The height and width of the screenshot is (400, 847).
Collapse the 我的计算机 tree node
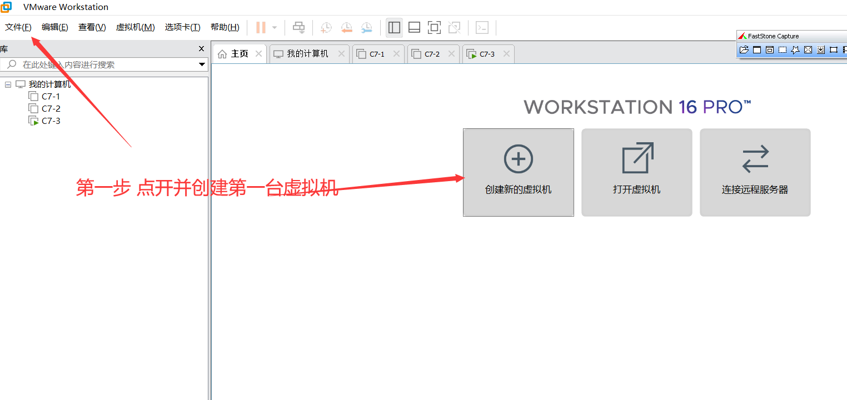pos(8,84)
